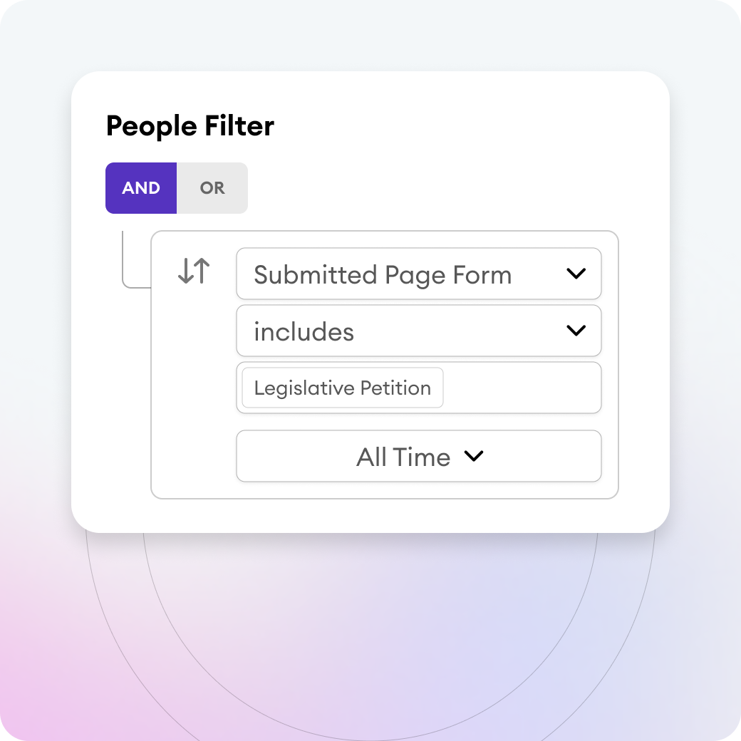Open the Submitted Page Form dropdown
The width and height of the screenshot is (741, 741).
[419, 274]
